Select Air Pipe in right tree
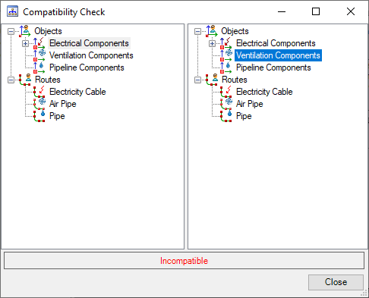Screen dimensions: 369x298 250,104
